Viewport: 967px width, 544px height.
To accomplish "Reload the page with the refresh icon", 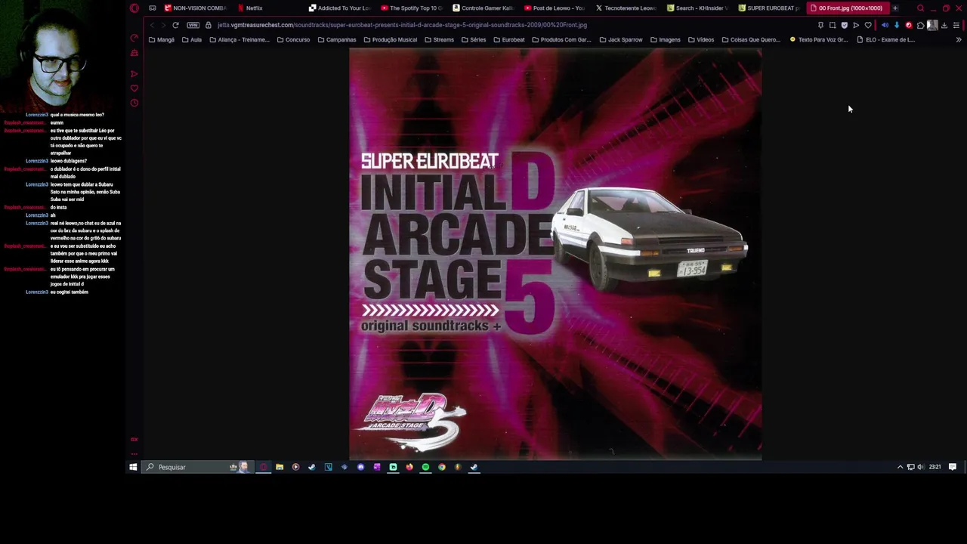I will pyautogui.click(x=175, y=25).
